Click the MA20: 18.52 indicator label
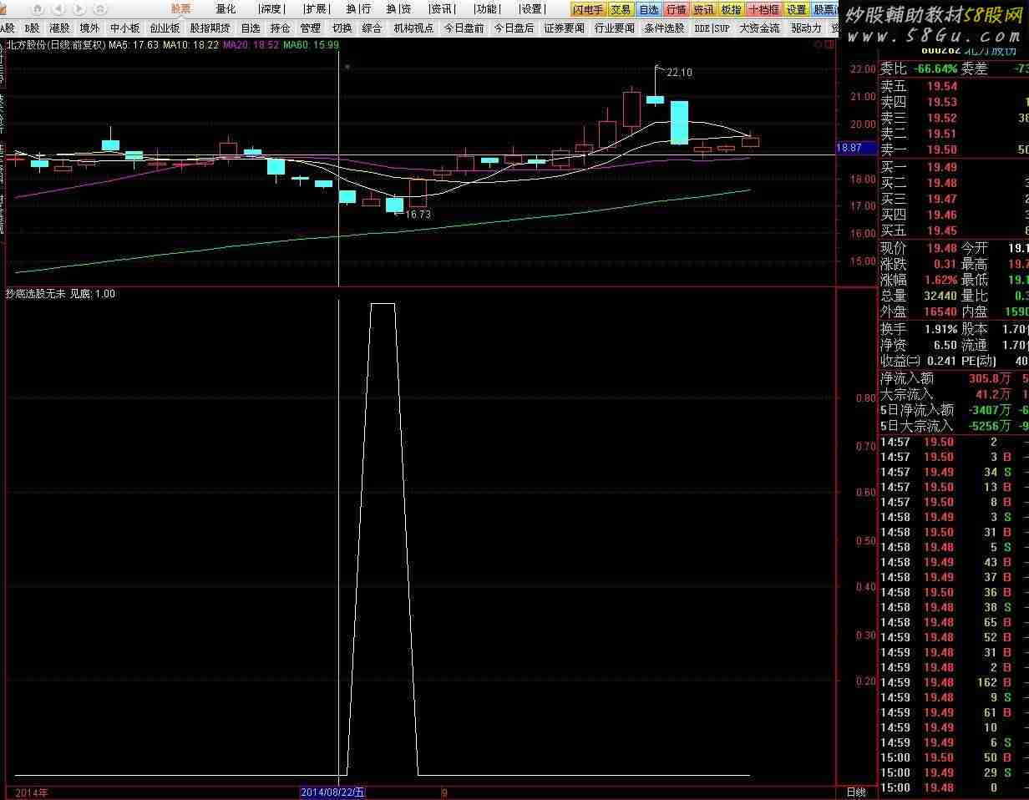1029x800 pixels. tap(252, 45)
